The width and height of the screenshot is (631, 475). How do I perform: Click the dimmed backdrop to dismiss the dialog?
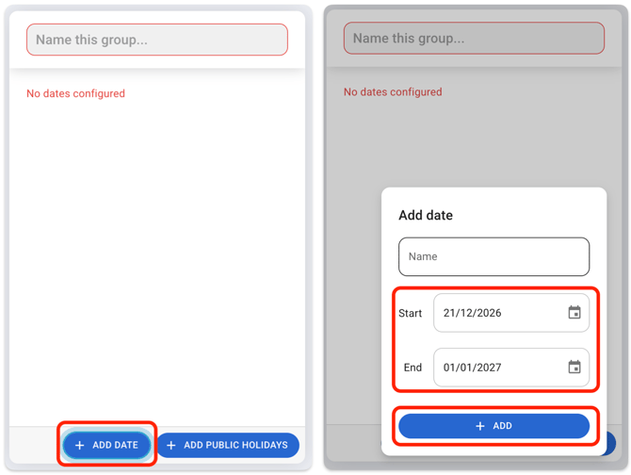(471, 141)
